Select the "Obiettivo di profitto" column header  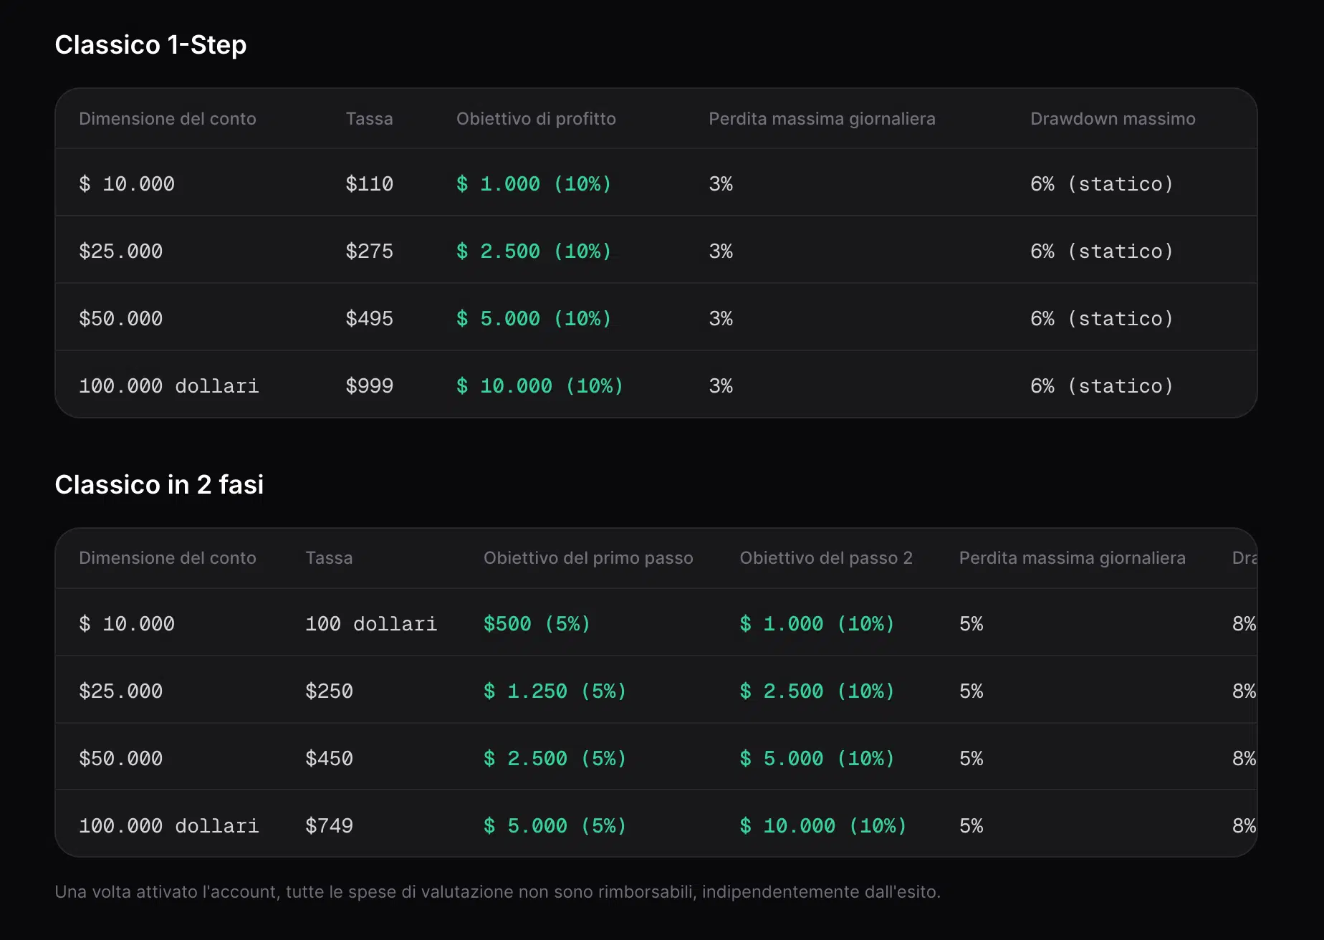pos(536,119)
